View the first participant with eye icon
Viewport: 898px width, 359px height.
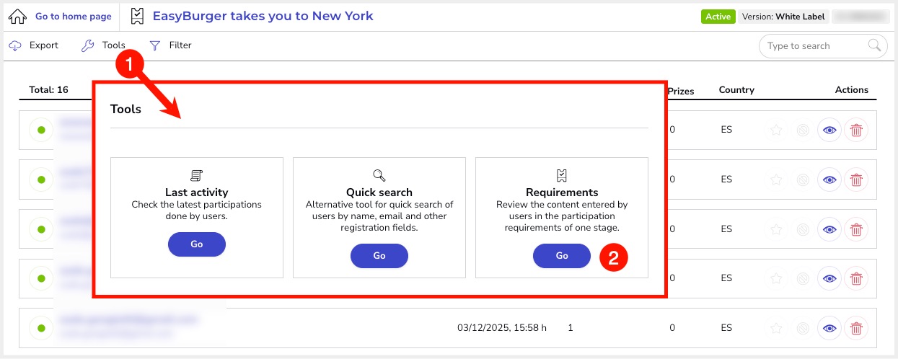pyautogui.click(x=829, y=130)
